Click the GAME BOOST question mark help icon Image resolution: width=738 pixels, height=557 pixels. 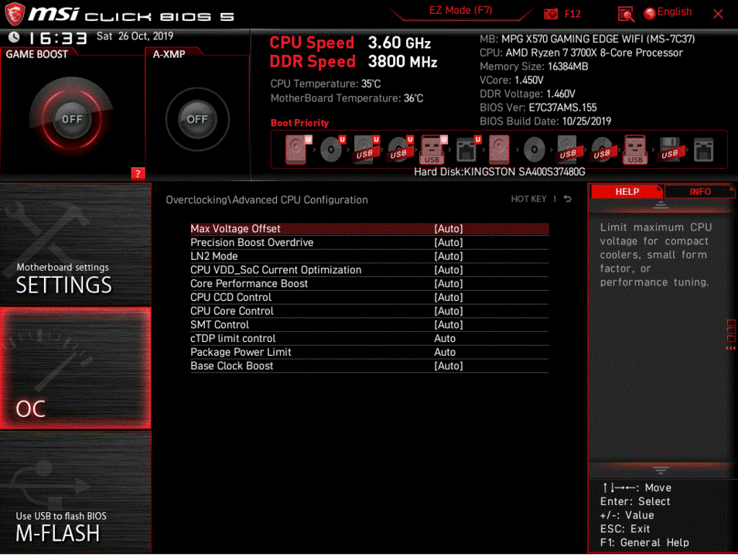point(138,174)
